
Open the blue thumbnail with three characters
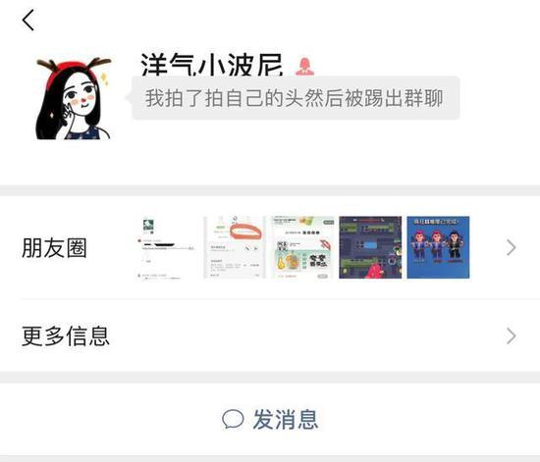(x=438, y=247)
